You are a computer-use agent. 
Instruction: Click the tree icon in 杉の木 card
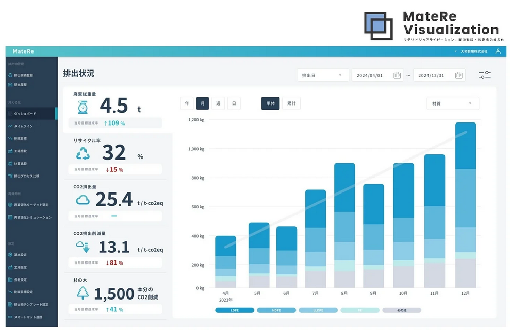tap(83, 293)
